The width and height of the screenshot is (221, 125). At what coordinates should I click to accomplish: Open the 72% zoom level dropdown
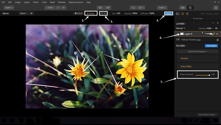click(x=49, y=7)
